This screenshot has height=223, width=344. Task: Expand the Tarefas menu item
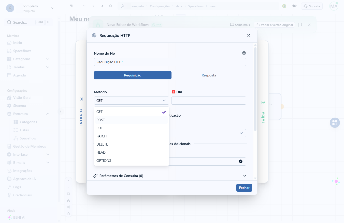(x=28, y=67)
